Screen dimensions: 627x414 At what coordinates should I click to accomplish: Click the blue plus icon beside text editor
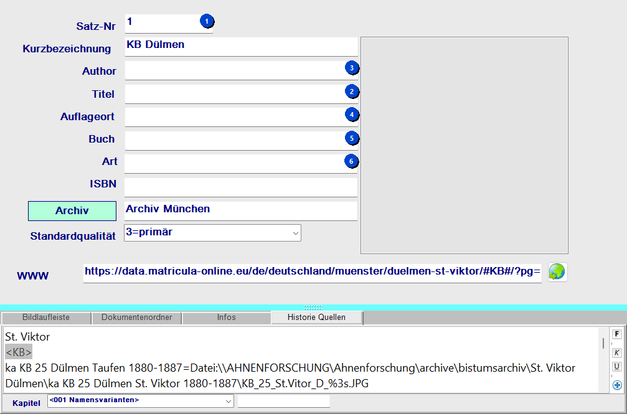(x=617, y=385)
